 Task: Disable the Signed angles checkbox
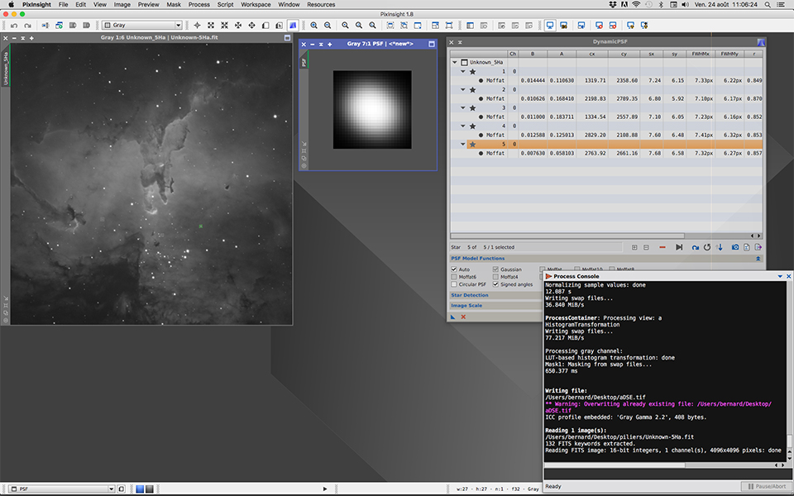495,284
